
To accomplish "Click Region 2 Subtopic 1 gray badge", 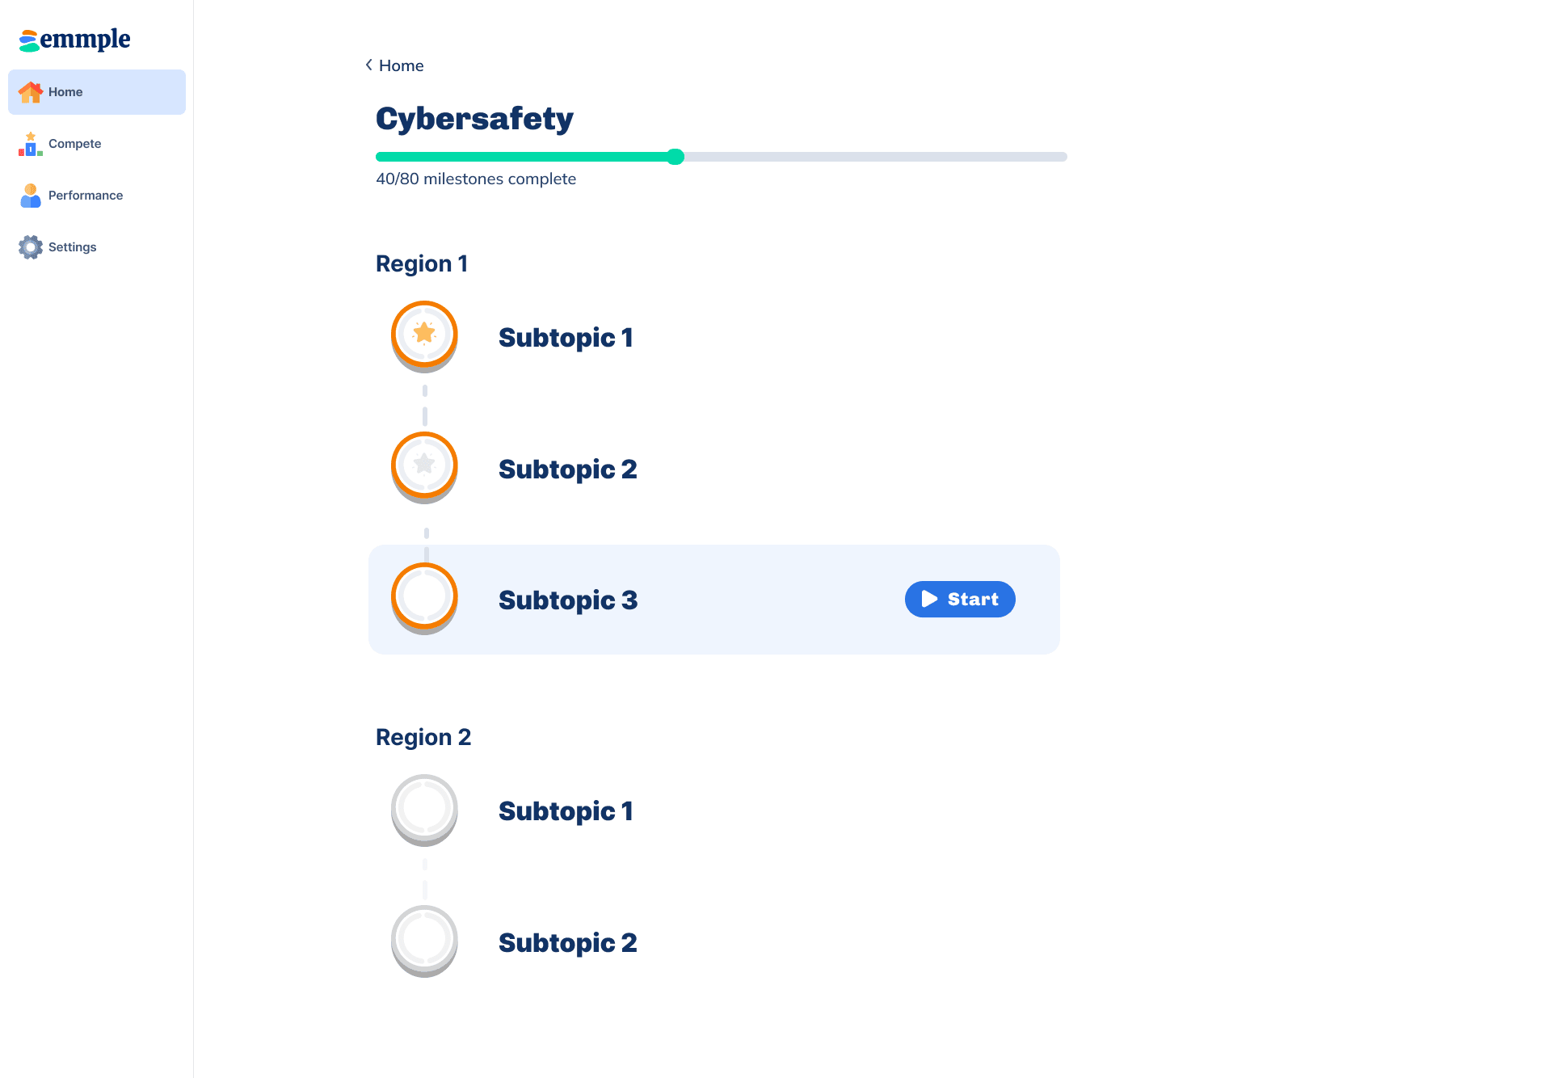I will pyautogui.click(x=424, y=810).
